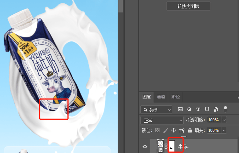Image resolution: width=239 pixels, height=153 pixels.
Task: Filter layers by smart object icon
Action: 216,109
